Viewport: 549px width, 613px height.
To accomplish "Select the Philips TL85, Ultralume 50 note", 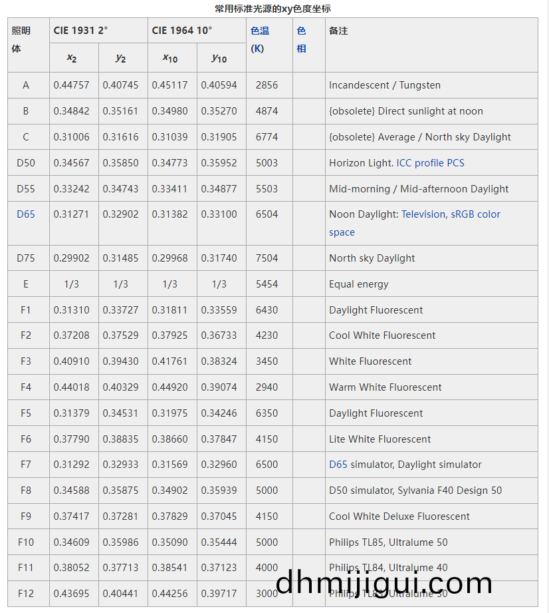I will pyautogui.click(x=388, y=542).
